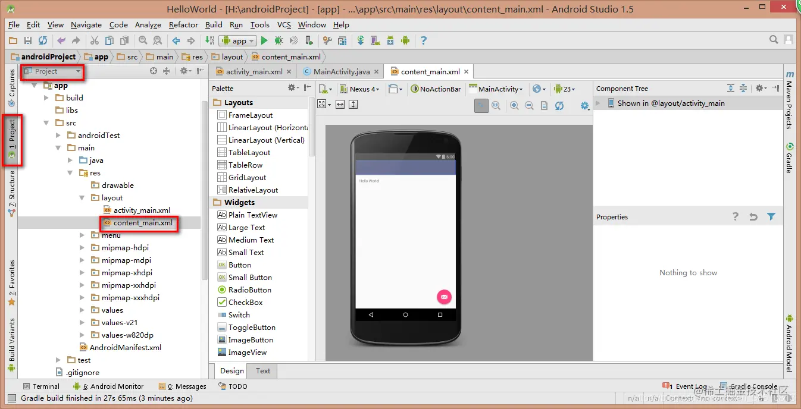Screen dimensions: 801x409
Task: Expand the build folder node
Action: (47, 98)
